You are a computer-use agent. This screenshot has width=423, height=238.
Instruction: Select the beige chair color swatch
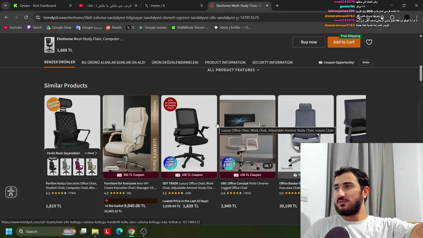click(x=92, y=167)
